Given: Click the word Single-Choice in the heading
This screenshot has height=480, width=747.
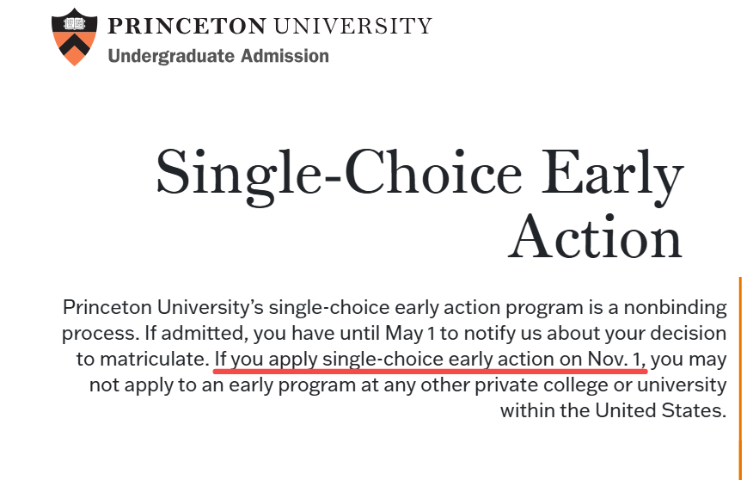Looking at the screenshot, I should (340, 175).
